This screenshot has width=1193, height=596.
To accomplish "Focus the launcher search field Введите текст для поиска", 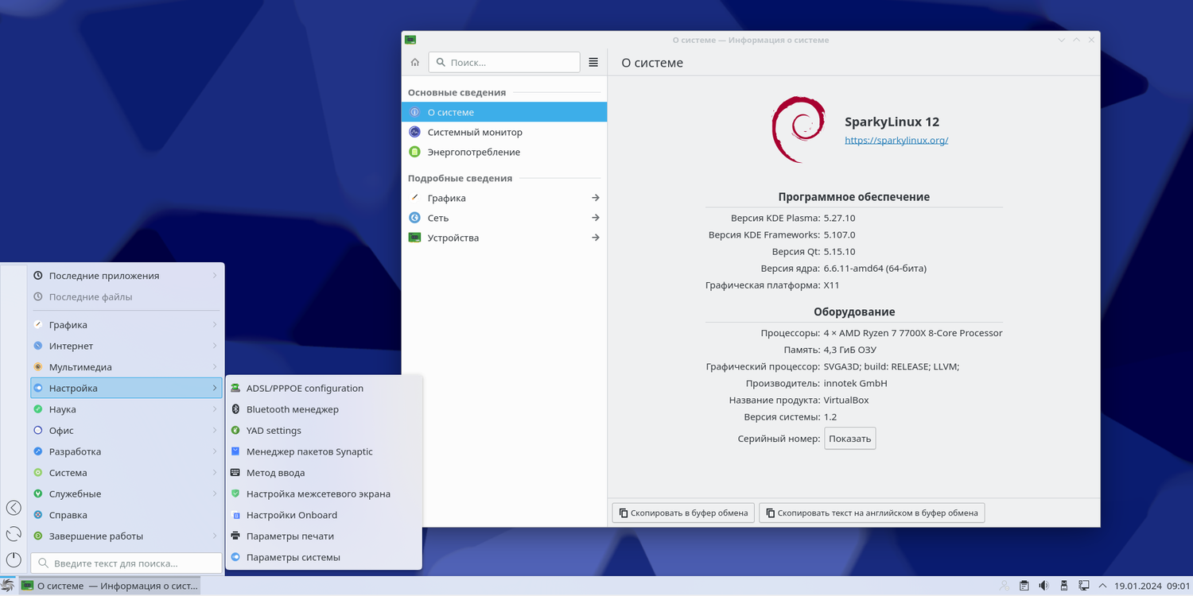I will [x=126, y=563].
